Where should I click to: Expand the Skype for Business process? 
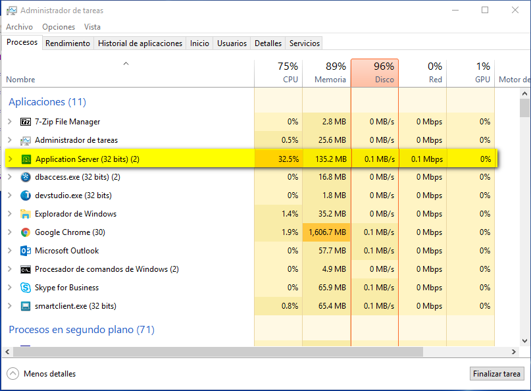[10, 287]
